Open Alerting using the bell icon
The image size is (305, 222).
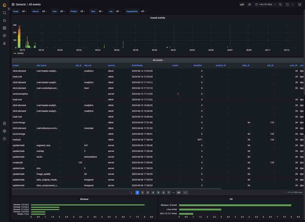click(4, 43)
